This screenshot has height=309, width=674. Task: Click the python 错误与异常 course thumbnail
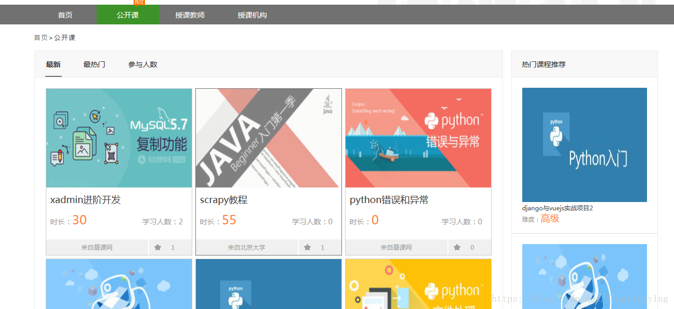418,138
